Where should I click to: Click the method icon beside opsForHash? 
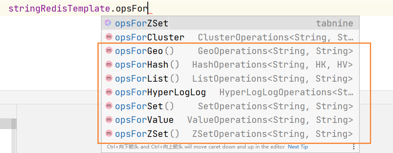coord(109,65)
